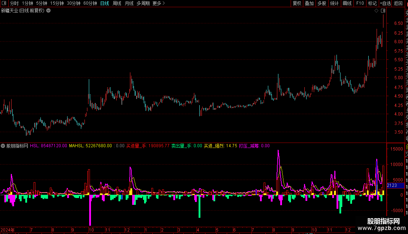Select the 1分钟 period tab
The image size is (408, 234).
(27, 3)
